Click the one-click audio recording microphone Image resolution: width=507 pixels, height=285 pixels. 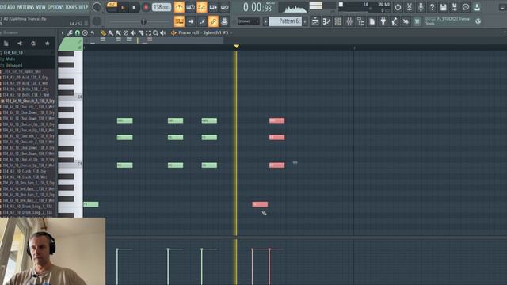click(x=421, y=7)
